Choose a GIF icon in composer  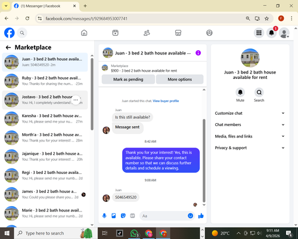[132, 216]
